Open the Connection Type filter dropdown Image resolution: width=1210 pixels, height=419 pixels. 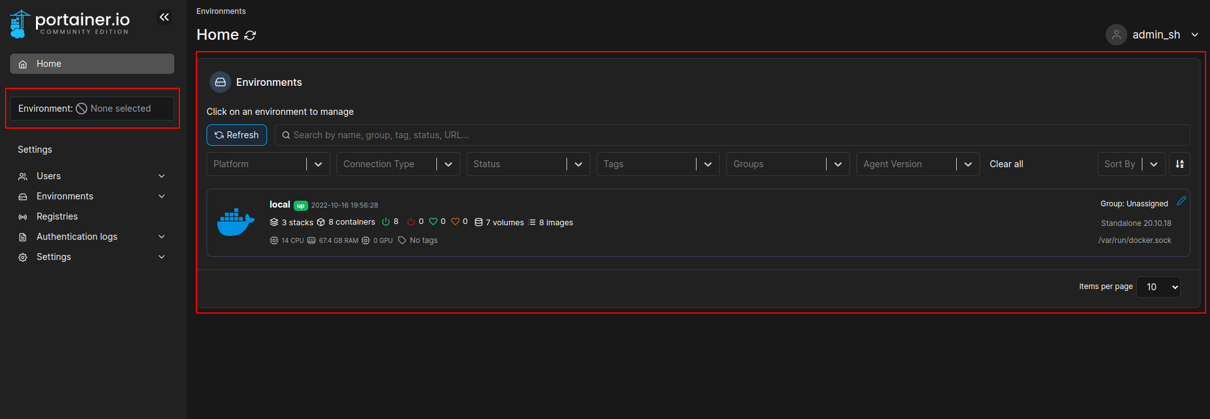pyautogui.click(x=398, y=164)
